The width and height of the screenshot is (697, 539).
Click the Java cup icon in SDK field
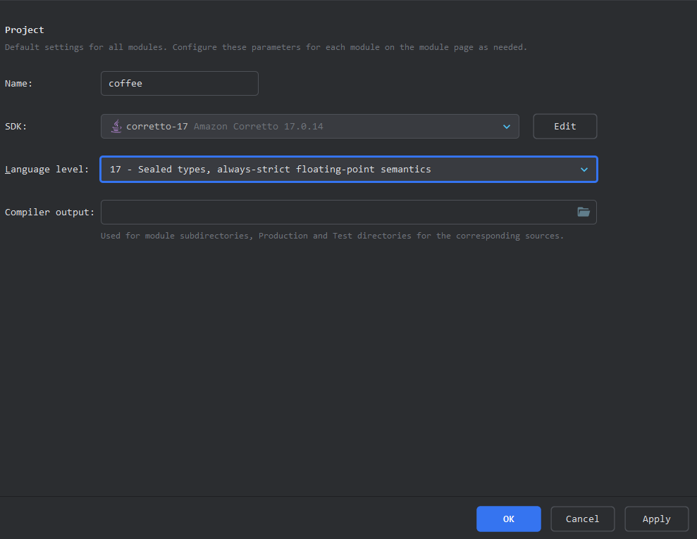(116, 127)
